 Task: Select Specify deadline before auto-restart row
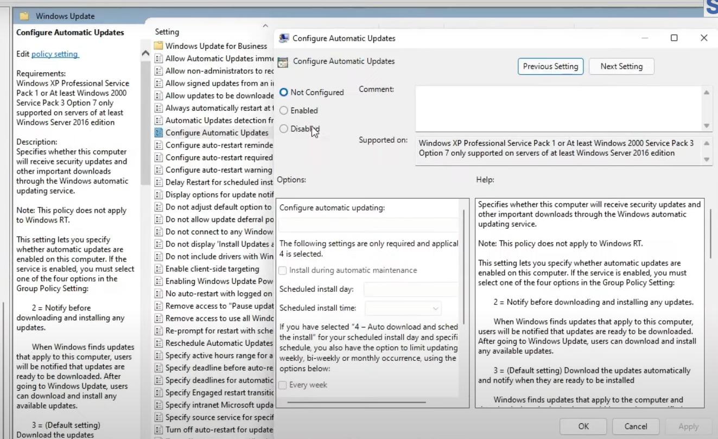(x=214, y=368)
